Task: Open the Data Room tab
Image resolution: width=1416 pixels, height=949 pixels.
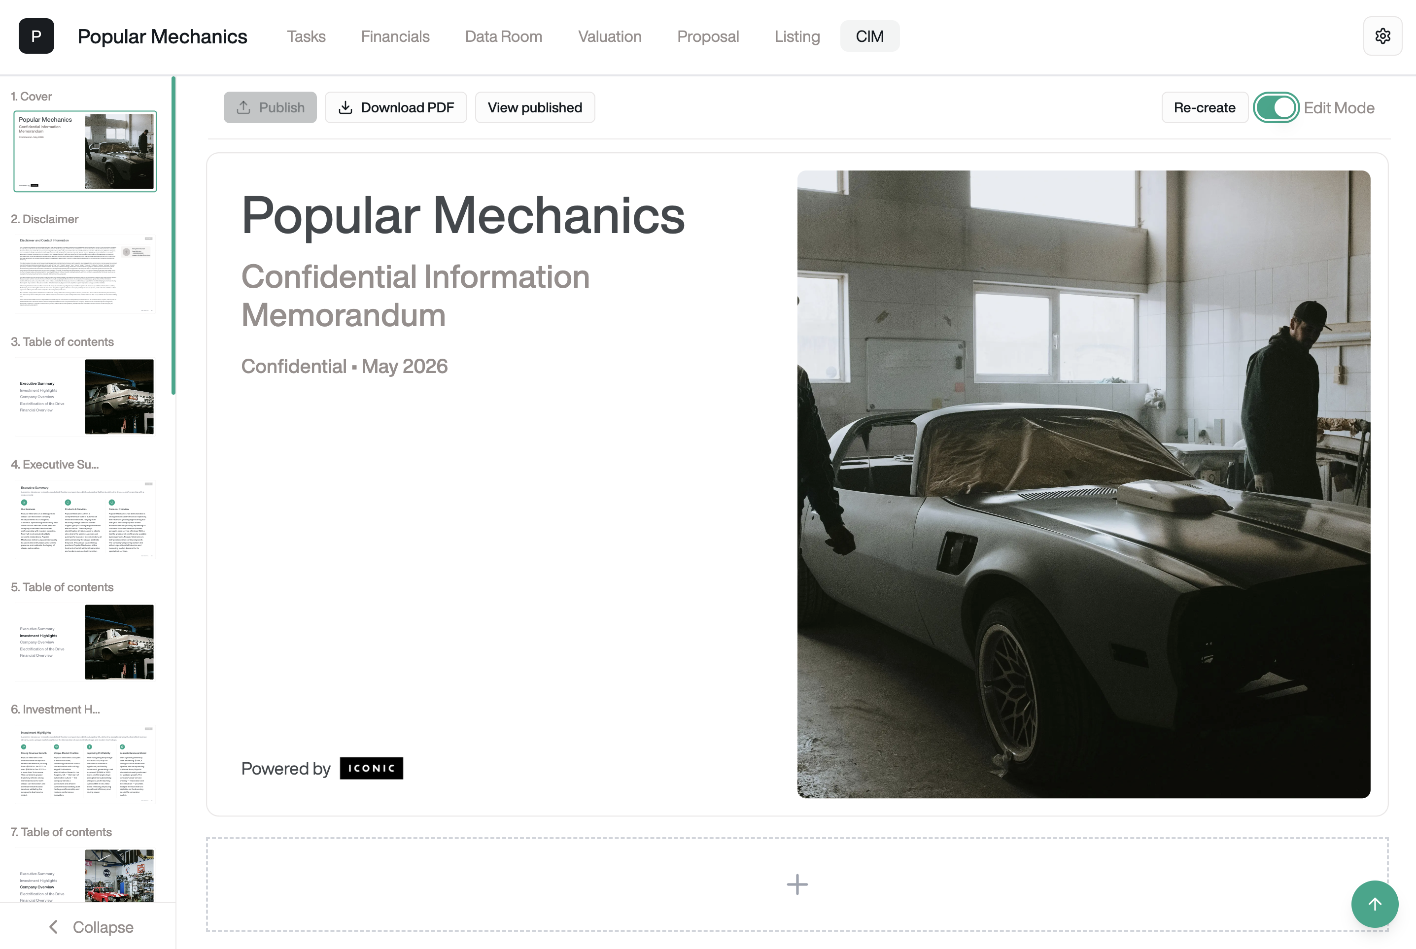Action: pos(504,36)
